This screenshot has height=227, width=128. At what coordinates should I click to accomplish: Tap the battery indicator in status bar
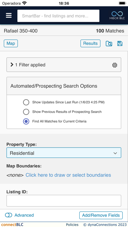click(122, 3)
